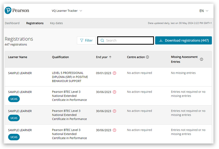Switch to the Key dates tab
The image size is (219, 149).
(56, 23)
